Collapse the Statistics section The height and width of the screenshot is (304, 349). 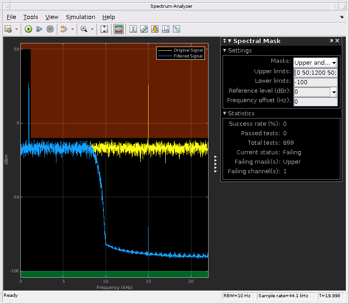tap(225, 114)
